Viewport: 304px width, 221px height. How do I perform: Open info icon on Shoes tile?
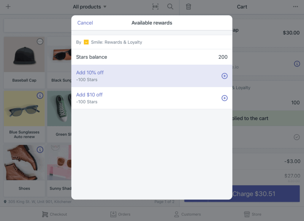tap(40, 149)
